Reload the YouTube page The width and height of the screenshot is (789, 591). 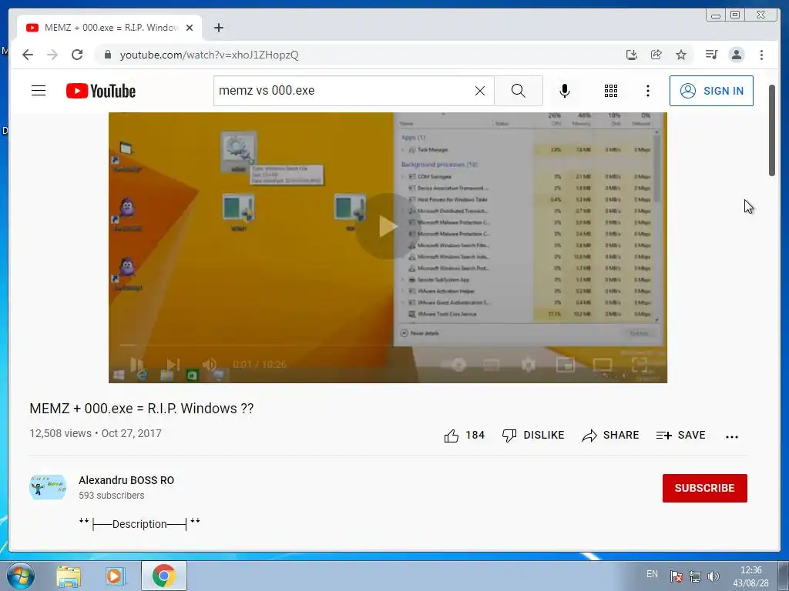pos(77,55)
